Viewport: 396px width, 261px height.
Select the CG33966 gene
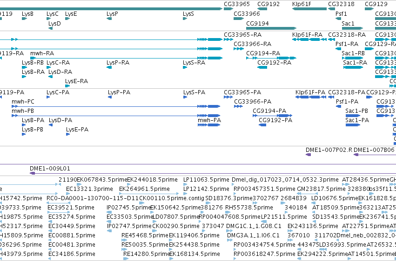pos(239,19)
